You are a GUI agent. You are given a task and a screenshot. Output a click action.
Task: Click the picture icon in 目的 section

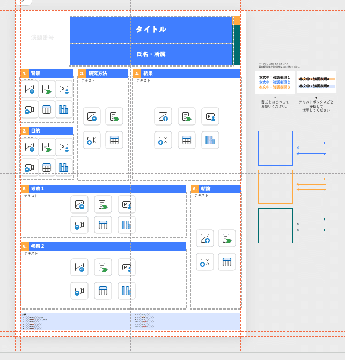pos(30,147)
